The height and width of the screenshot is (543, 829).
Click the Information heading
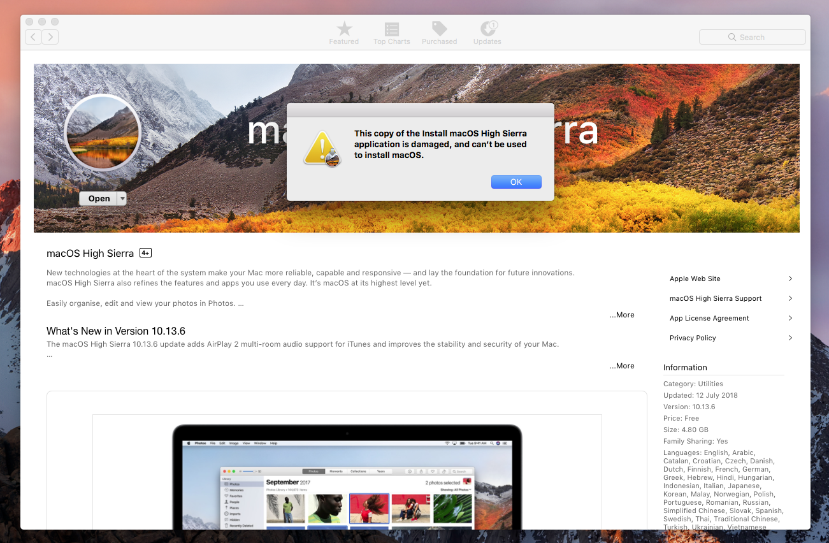point(685,367)
